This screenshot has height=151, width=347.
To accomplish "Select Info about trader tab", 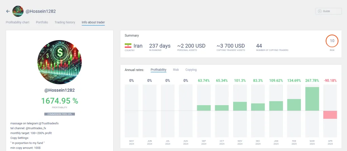I will 93,23.
